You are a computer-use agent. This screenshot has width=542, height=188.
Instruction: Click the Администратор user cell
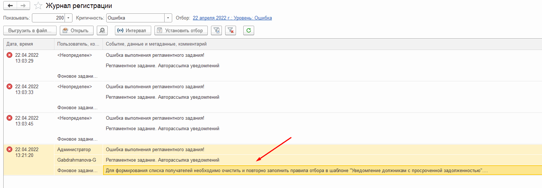pos(79,149)
